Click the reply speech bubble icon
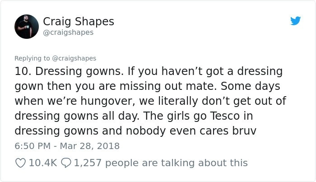Viewport: 316px width, 182px height. coord(65,163)
